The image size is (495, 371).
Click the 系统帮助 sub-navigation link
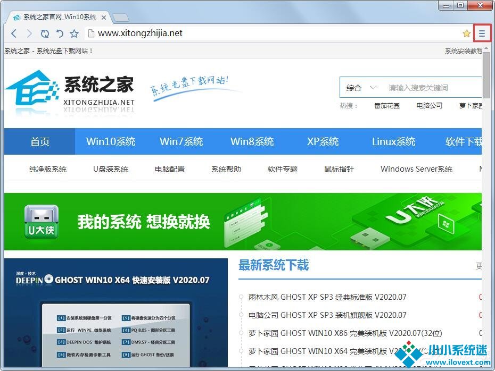click(x=226, y=169)
